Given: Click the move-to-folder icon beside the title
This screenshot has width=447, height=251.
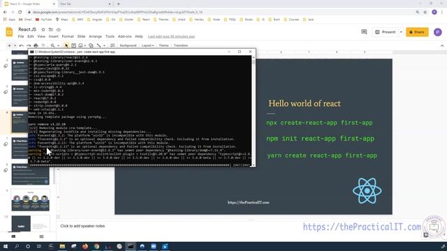Looking at the screenshot, I should pyautogui.click(x=51, y=29).
